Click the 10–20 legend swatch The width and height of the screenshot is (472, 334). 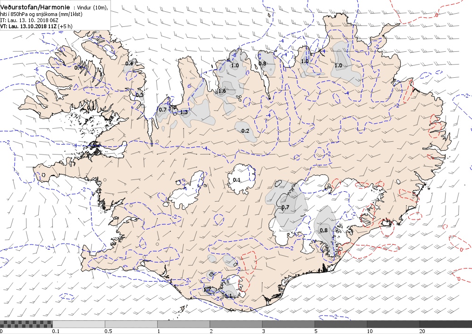393,324
